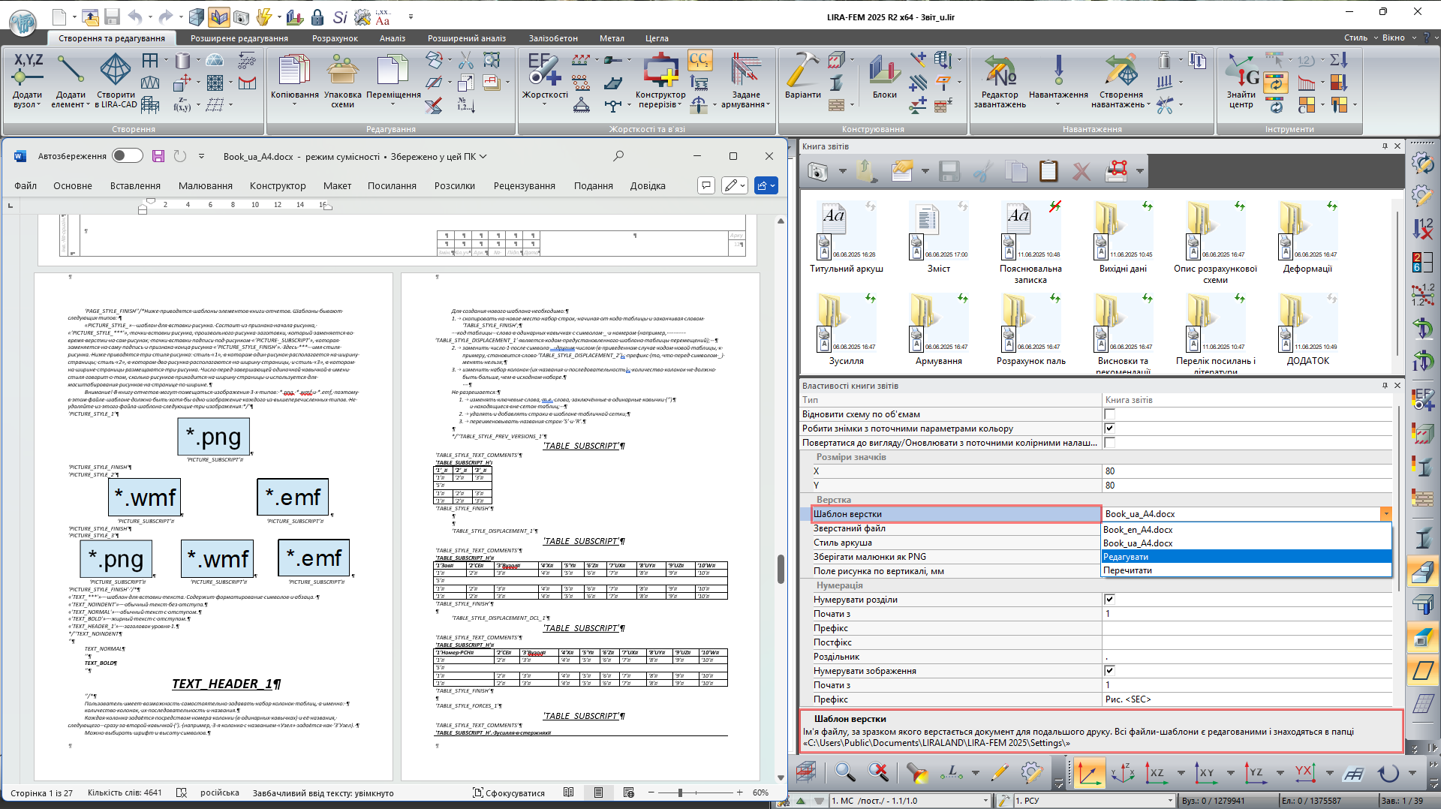Click the 'Перечитати' option
The width and height of the screenshot is (1441, 809).
[1127, 570]
